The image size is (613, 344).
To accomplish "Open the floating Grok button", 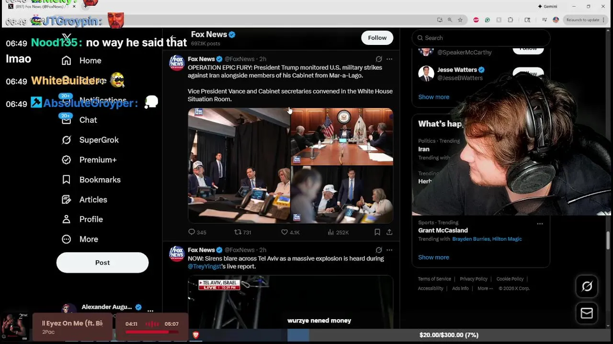I will point(587,287).
